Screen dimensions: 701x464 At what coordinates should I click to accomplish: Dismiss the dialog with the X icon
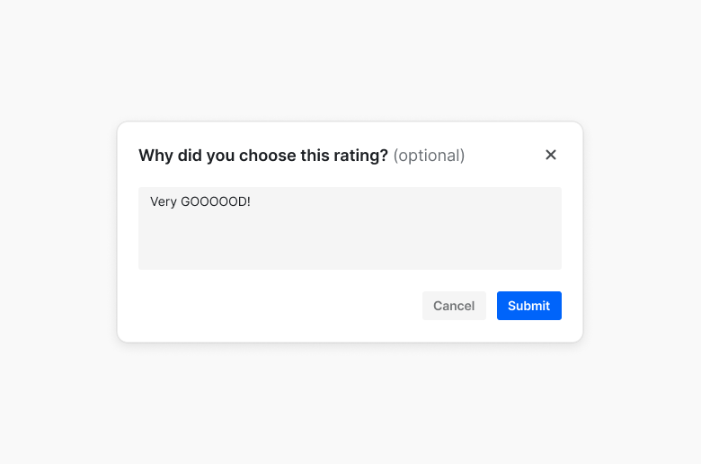coord(551,155)
